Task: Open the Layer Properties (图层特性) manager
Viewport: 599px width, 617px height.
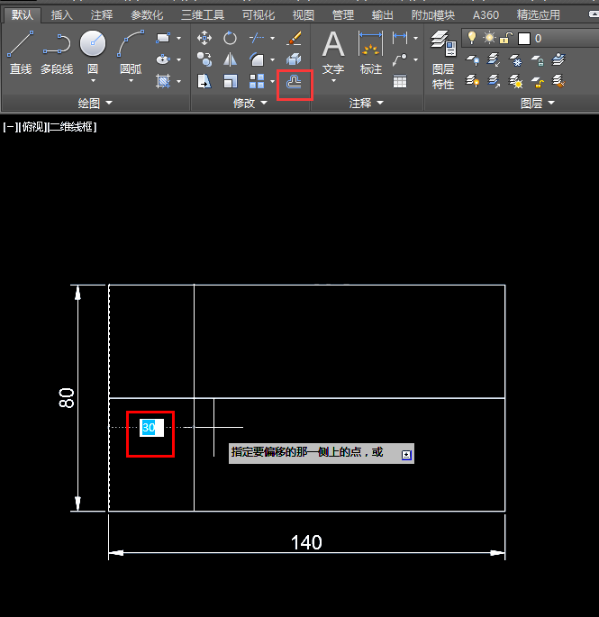Action: [x=443, y=59]
